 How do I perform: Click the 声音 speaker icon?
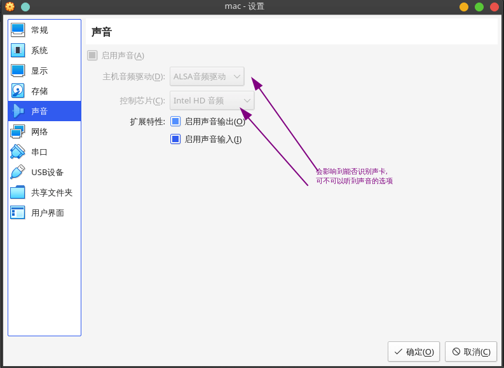[18, 111]
